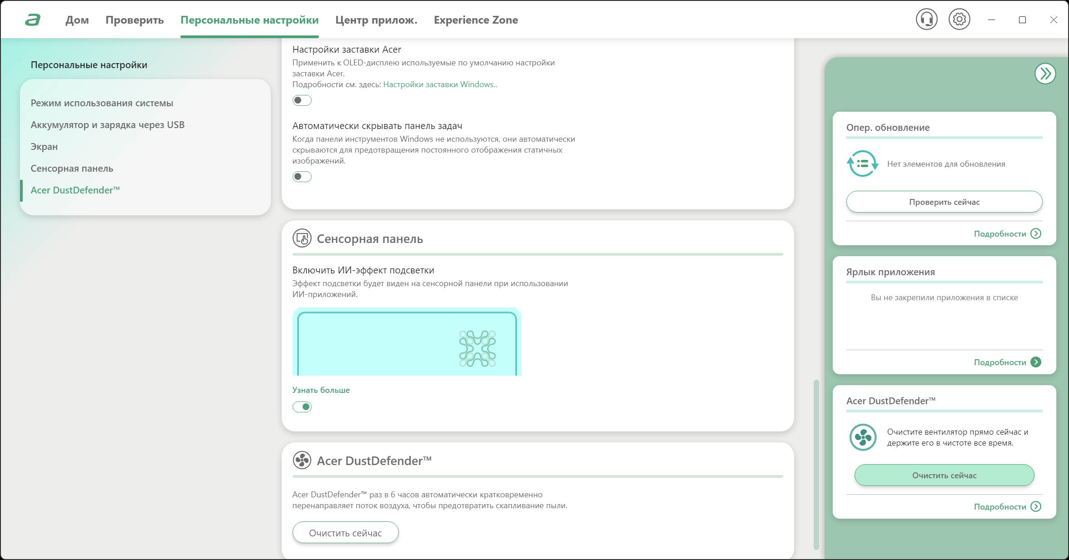Click the touchpad backlight preview image

(407, 342)
